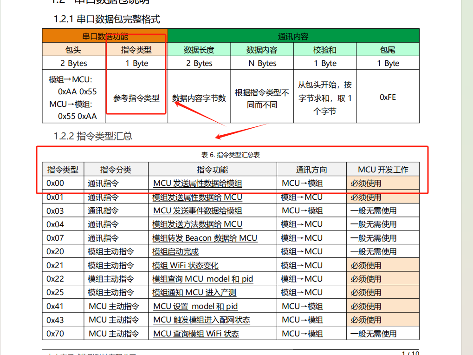Click the green 通讯内容 table header
473x355 pixels.
(x=293, y=36)
